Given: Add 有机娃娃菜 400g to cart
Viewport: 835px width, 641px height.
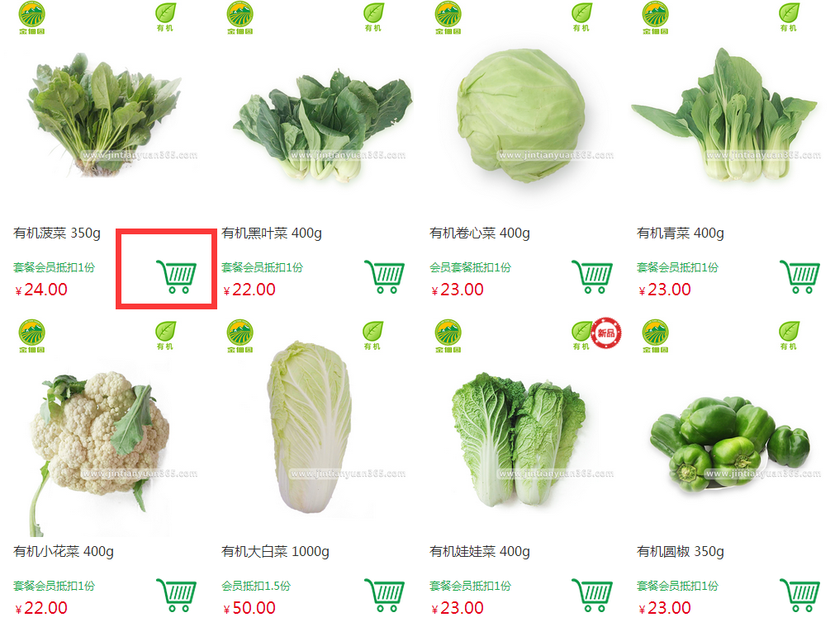Looking at the screenshot, I should 592,595.
